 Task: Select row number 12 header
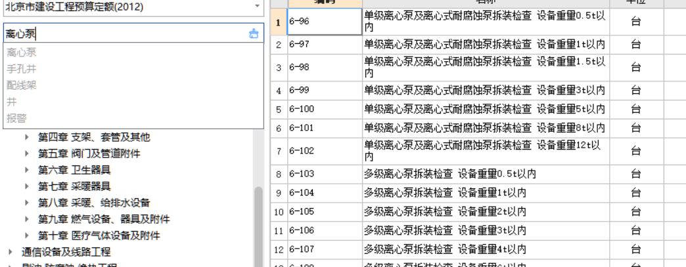pos(279,249)
